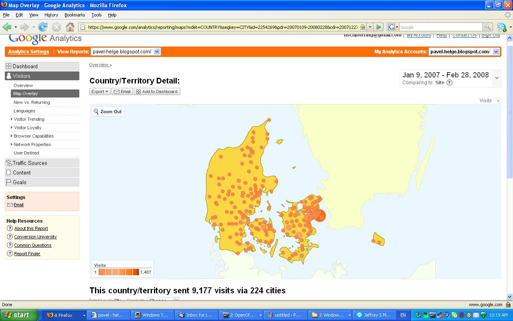Click the Email button under report title

point(122,91)
